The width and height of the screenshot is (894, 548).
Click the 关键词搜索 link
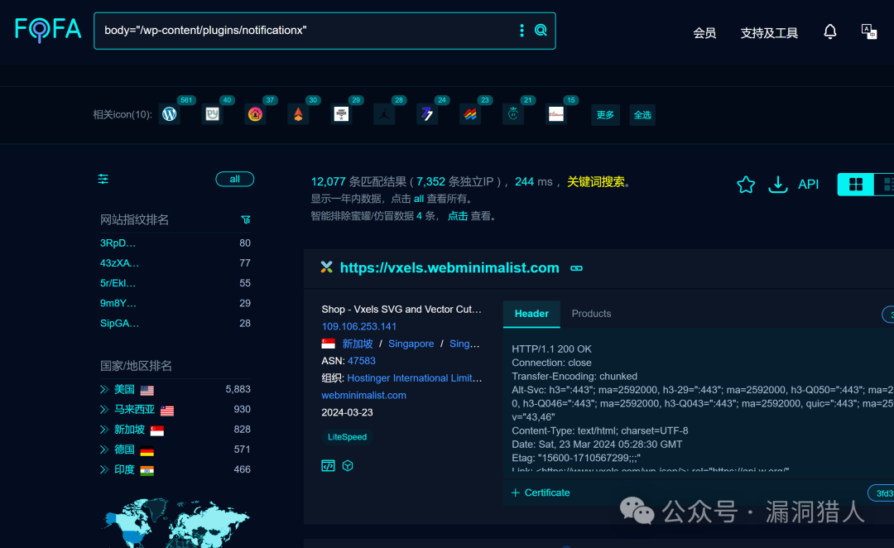596,182
